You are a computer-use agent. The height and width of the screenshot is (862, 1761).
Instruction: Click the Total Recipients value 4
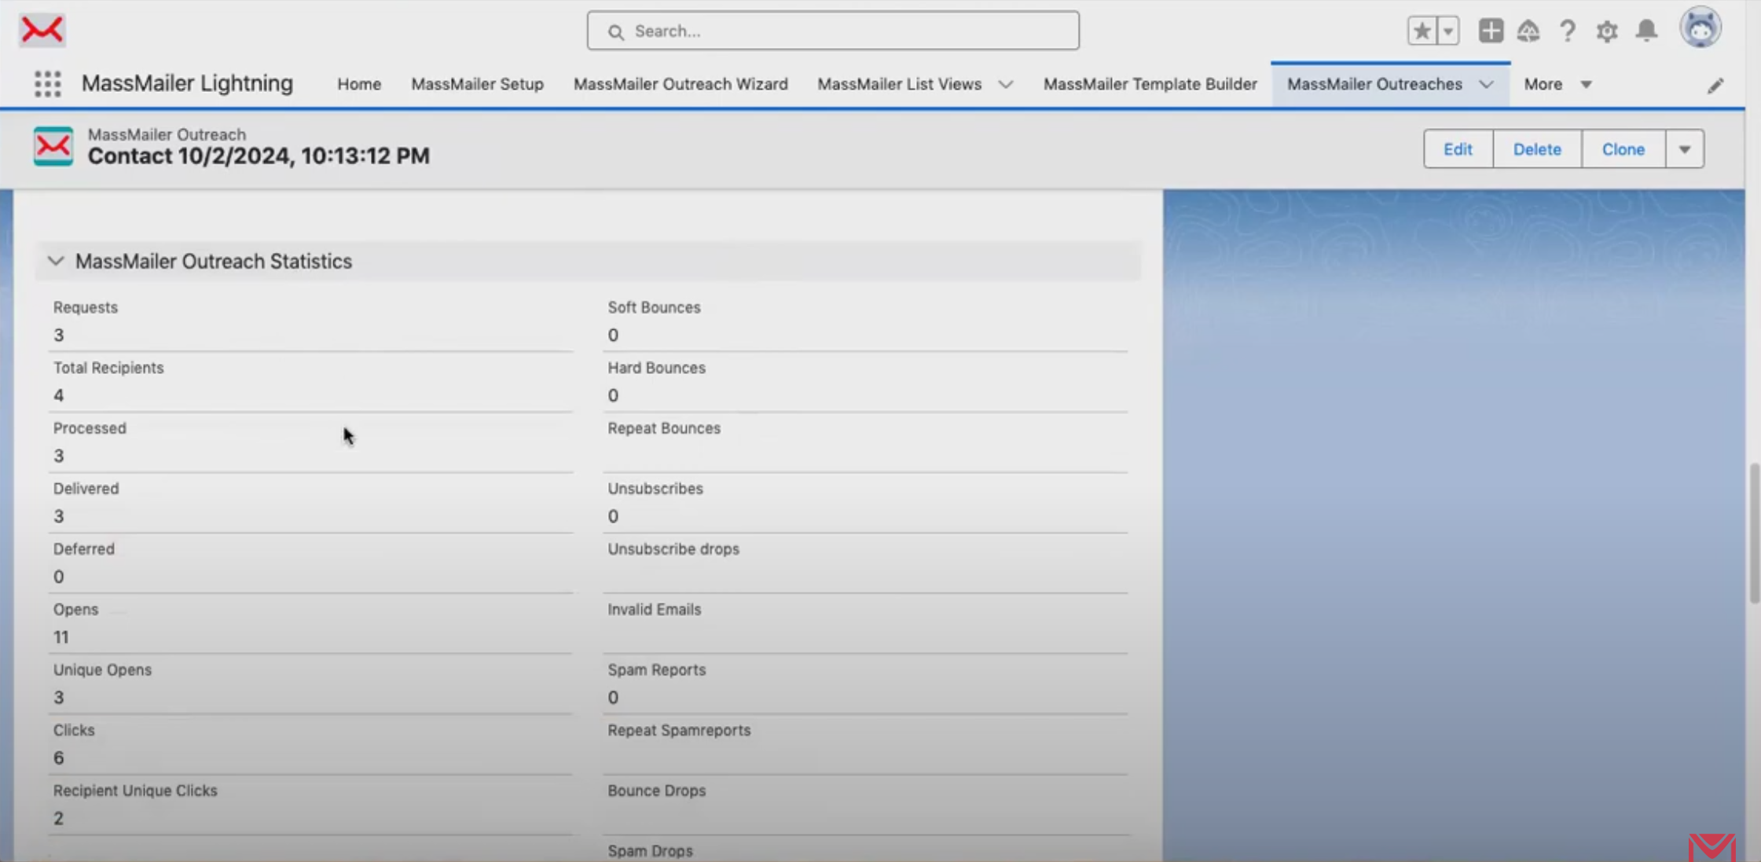59,395
